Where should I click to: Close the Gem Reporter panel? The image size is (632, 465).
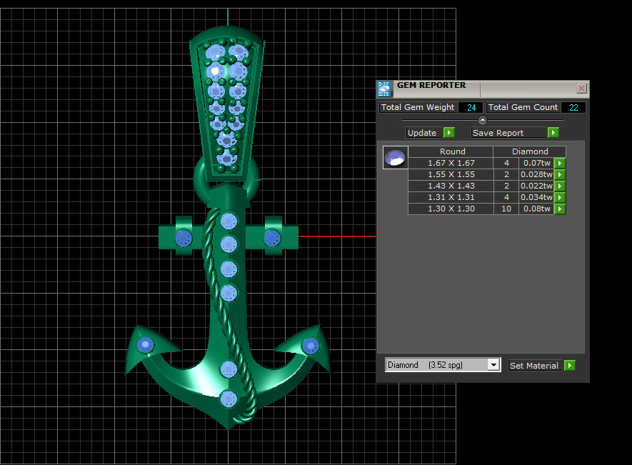click(x=581, y=89)
